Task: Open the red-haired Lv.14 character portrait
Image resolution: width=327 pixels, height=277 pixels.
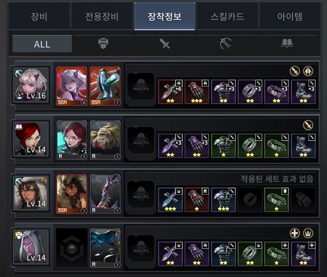Action: pos(31,139)
